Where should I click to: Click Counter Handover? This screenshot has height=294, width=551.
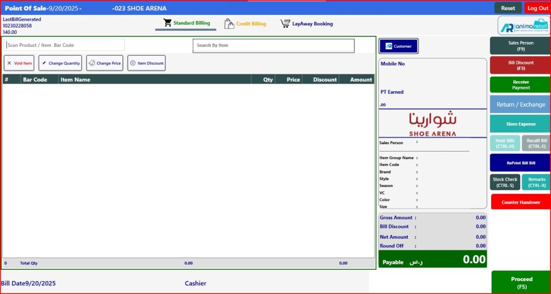pos(520,202)
